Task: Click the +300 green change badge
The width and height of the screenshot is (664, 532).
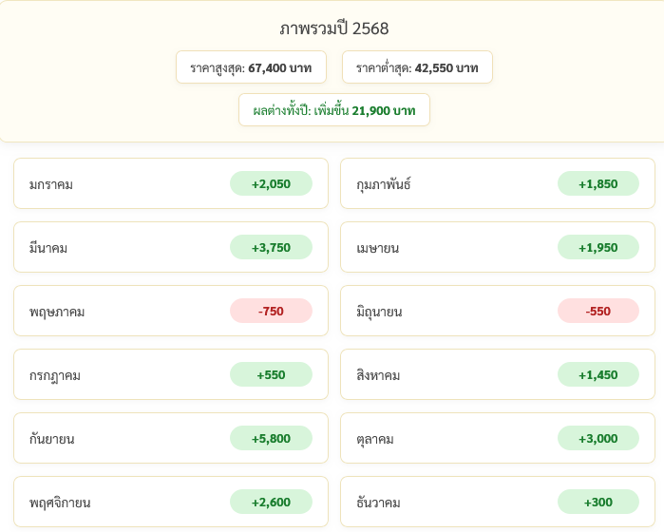Action: tap(598, 503)
